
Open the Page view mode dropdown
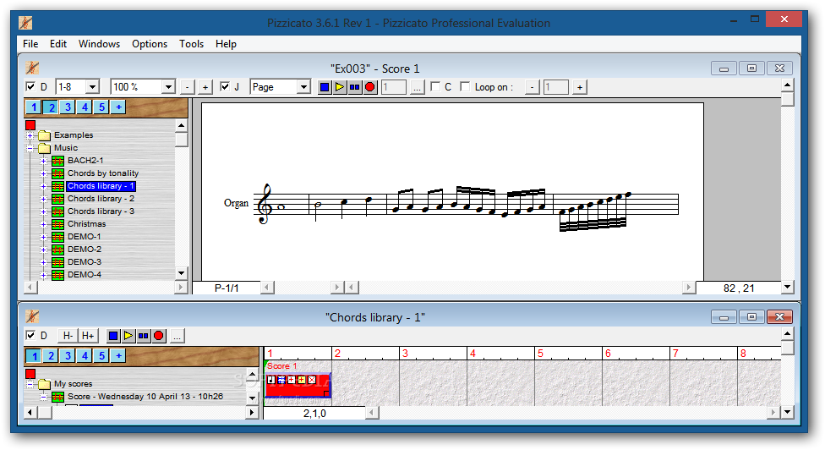click(303, 87)
